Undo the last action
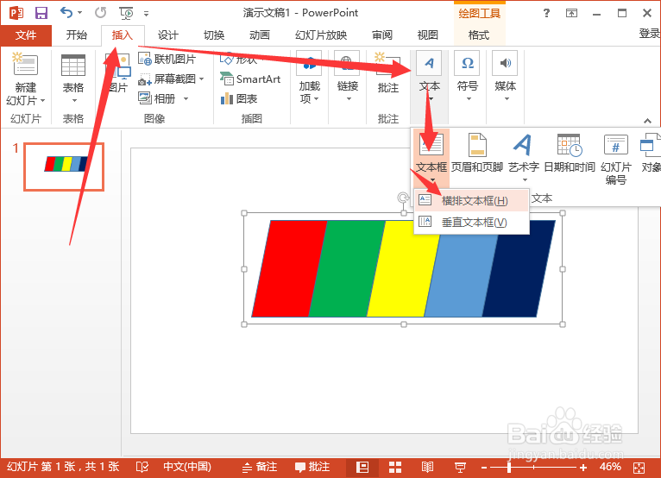 (66, 13)
